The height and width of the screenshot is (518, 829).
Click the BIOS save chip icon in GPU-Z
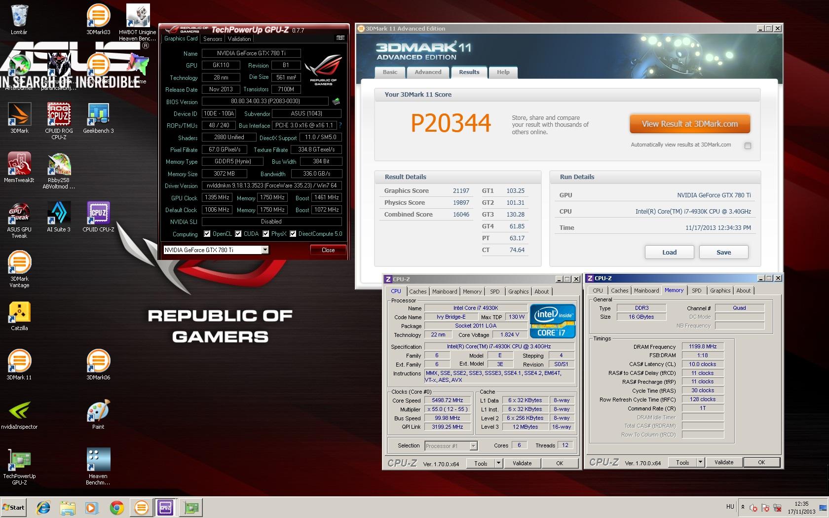[x=336, y=101]
